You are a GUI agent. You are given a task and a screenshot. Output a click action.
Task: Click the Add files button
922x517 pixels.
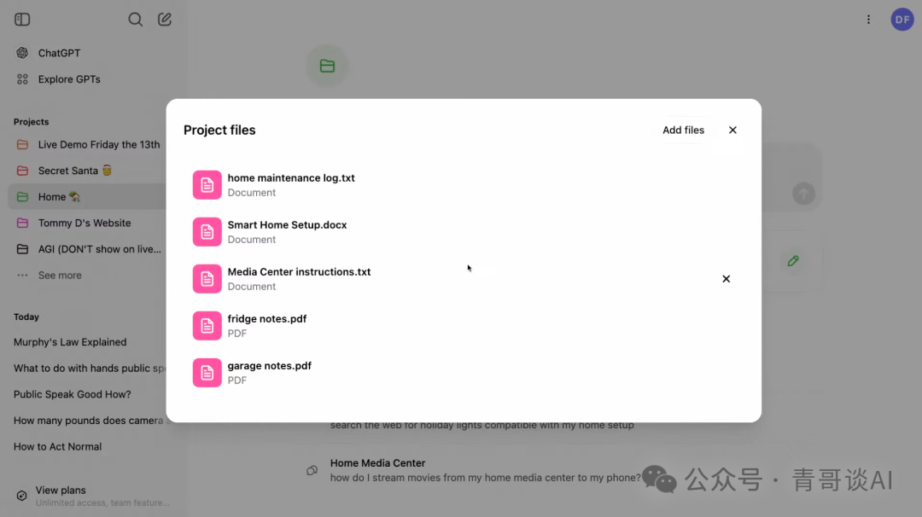click(x=683, y=131)
